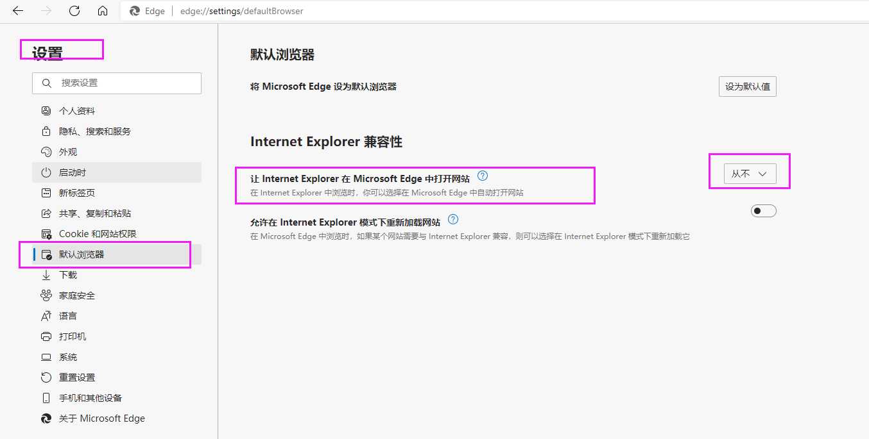
Task: Open 共享、复制和粘贴 settings section
Action: [117, 213]
